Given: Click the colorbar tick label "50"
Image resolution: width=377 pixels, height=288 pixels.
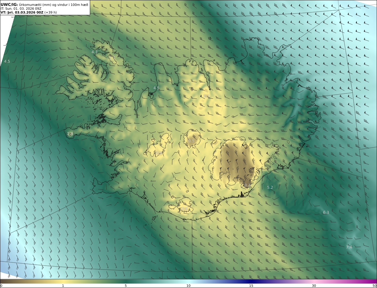Looking at the screenshot, I should (375, 286).
